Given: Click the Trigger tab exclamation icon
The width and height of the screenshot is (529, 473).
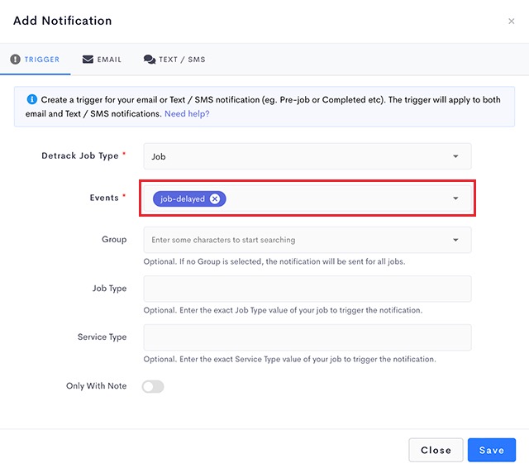Looking at the screenshot, I should pyautogui.click(x=15, y=60).
